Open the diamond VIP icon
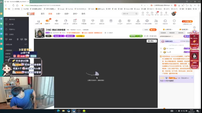 (x=93, y=22)
